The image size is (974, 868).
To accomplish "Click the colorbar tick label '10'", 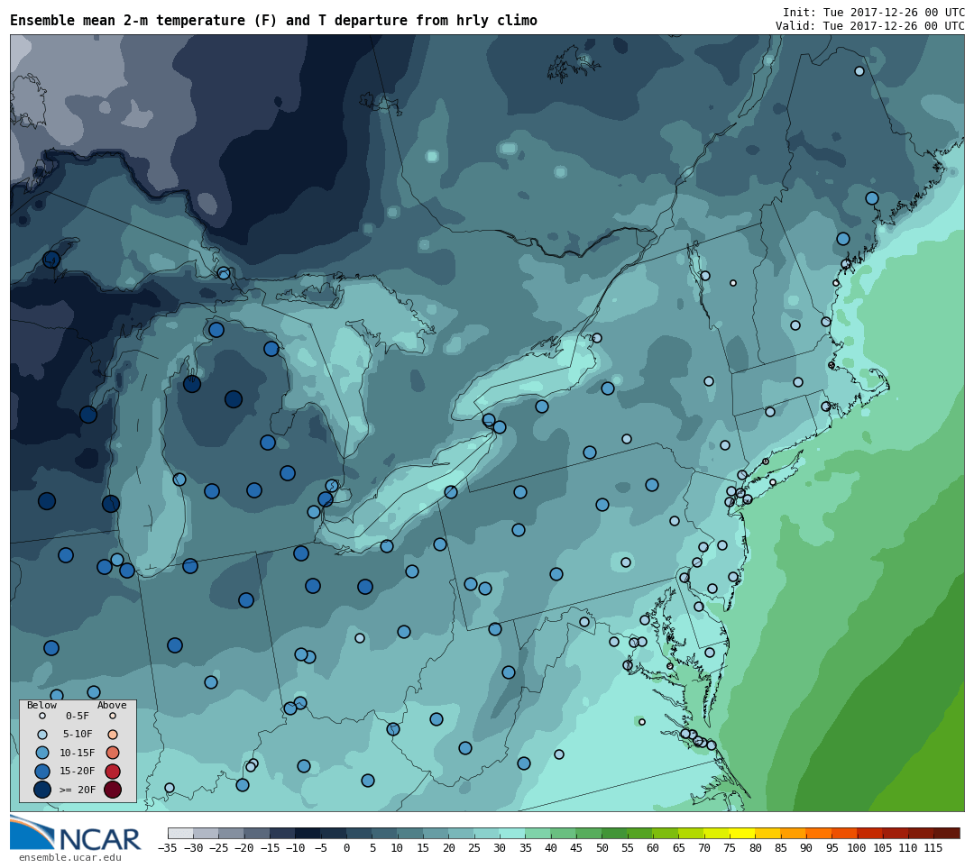I will (398, 847).
